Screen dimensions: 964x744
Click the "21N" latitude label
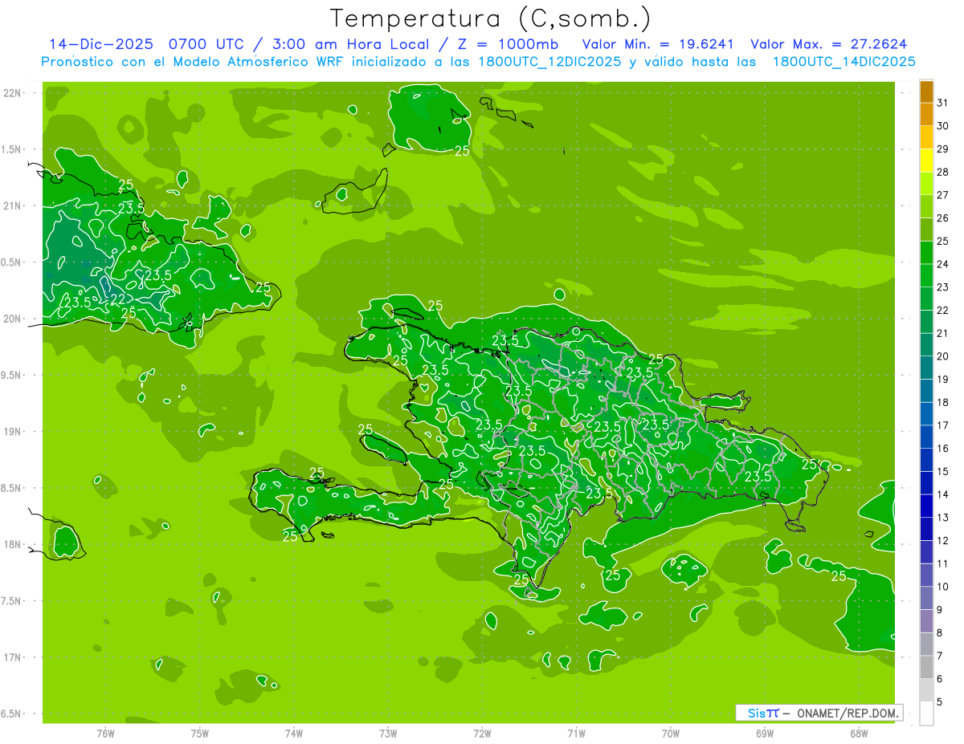[14, 206]
